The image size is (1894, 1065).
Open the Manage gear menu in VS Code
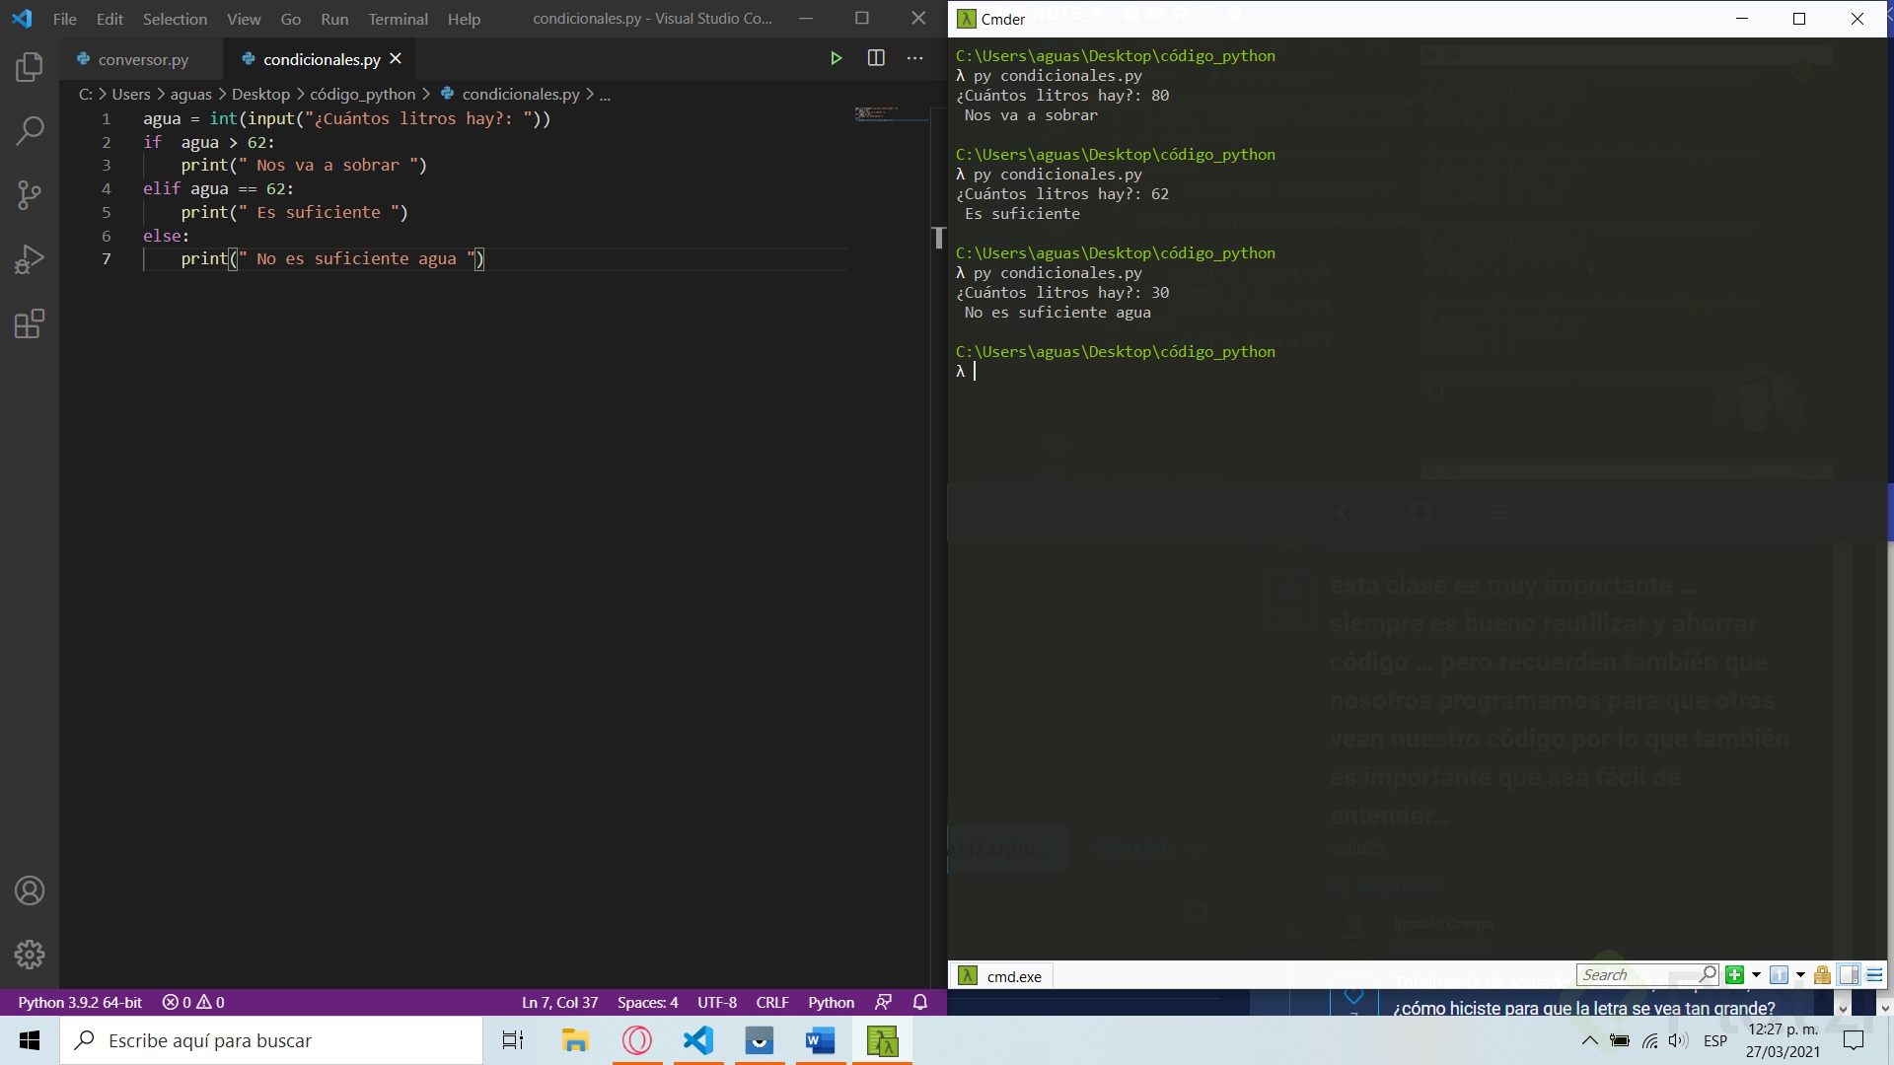[x=30, y=954]
